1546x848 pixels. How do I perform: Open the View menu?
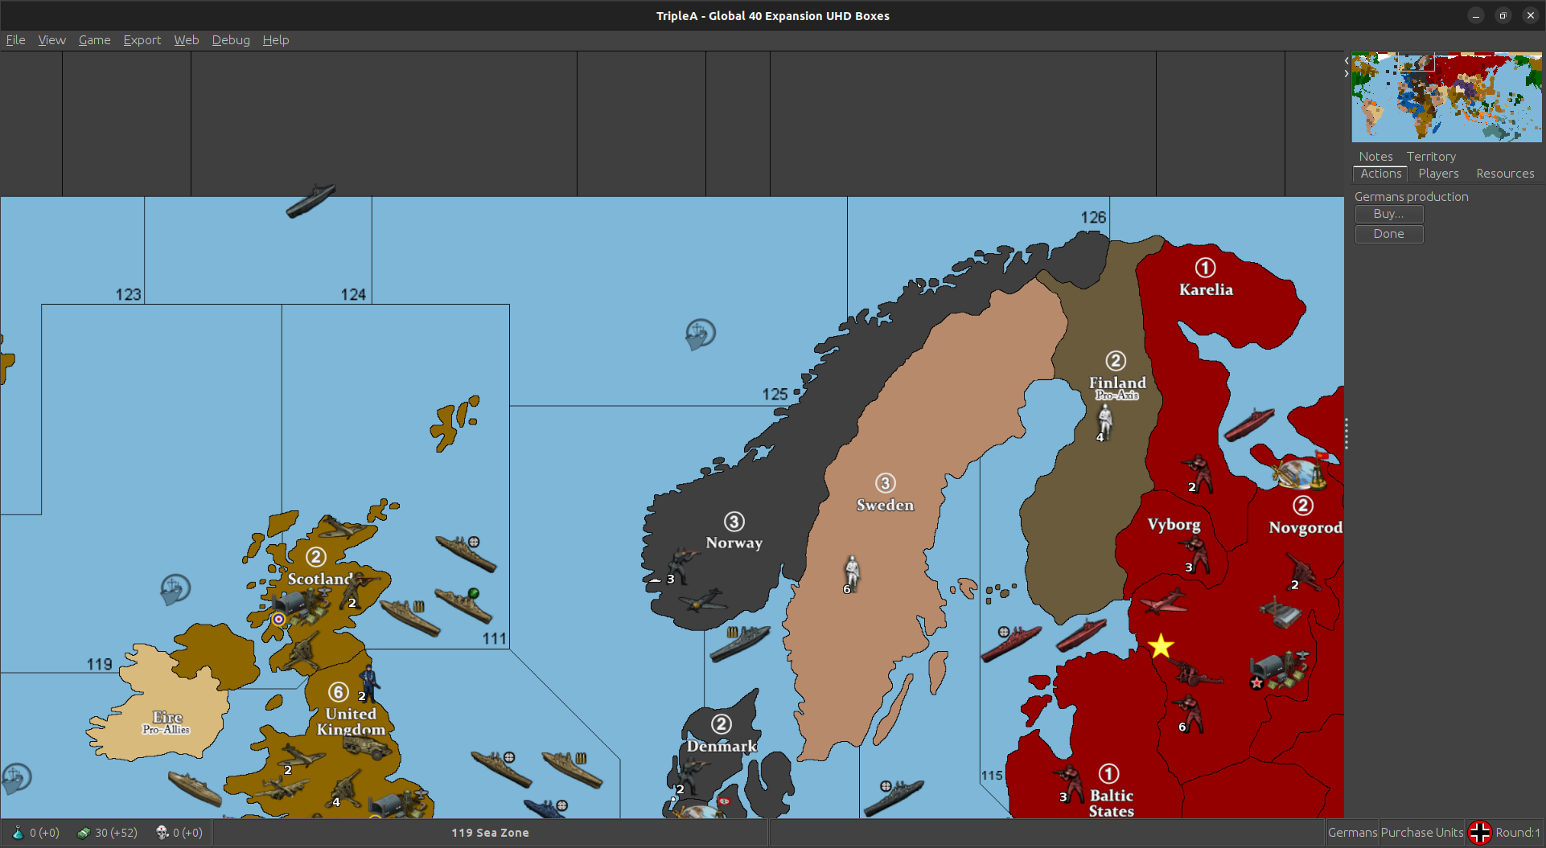coord(51,40)
